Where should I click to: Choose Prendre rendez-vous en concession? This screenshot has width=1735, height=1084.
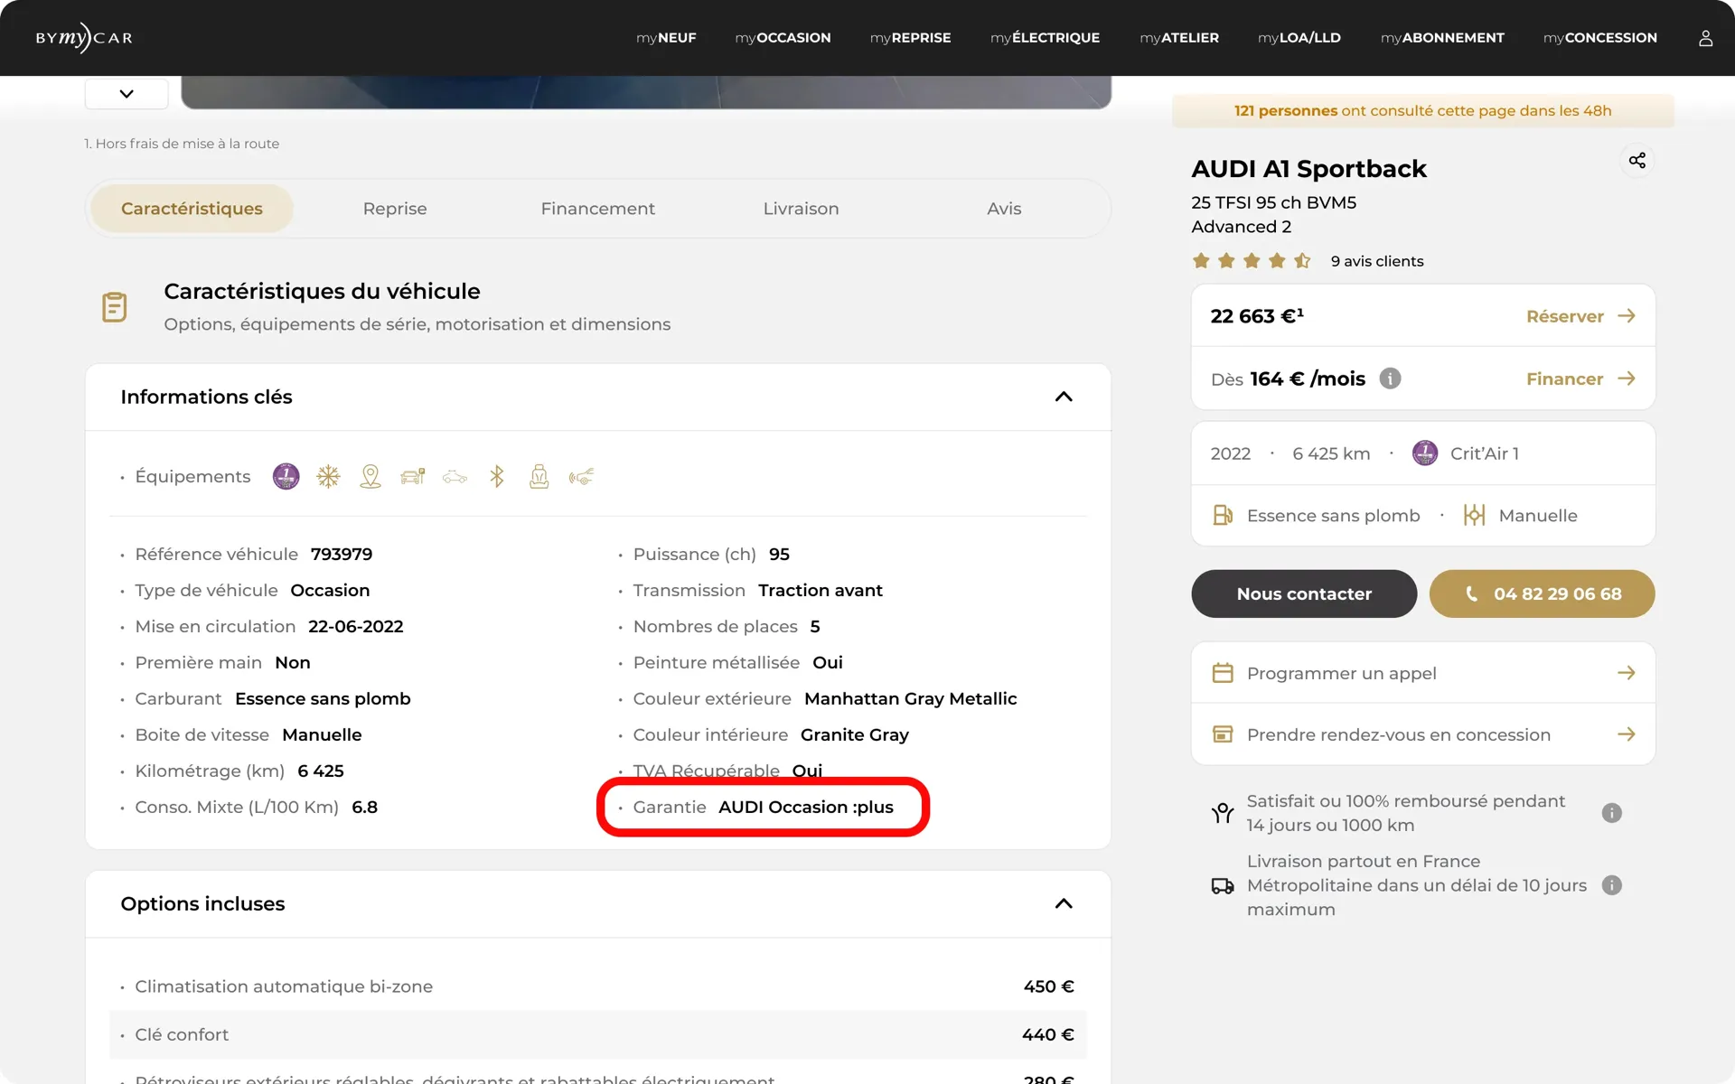coord(1423,734)
